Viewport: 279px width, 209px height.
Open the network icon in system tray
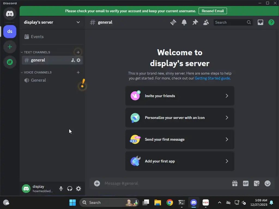click(237, 202)
